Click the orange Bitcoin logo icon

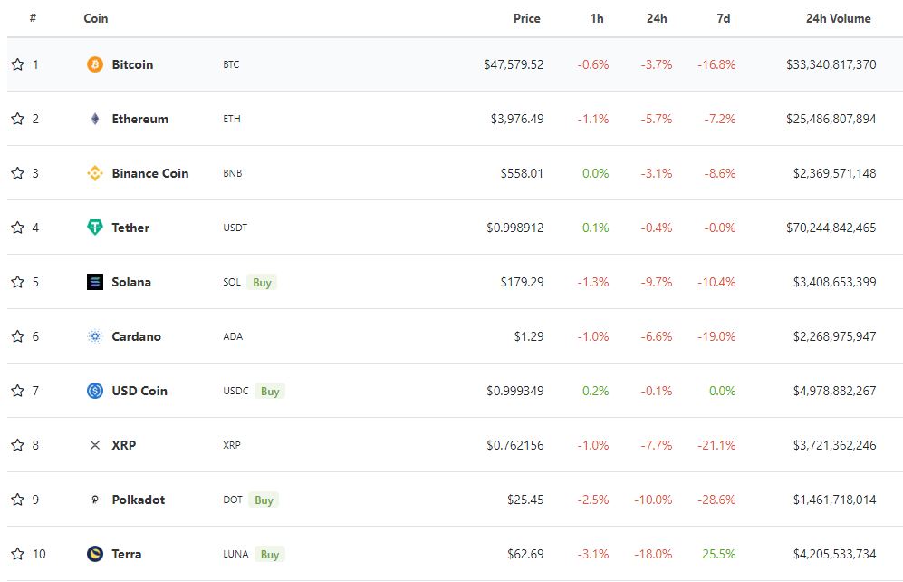pyautogui.click(x=95, y=64)
